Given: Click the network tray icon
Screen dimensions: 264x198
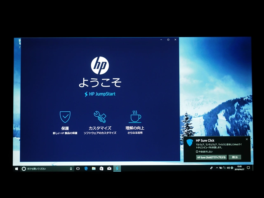Looking at the screenshot, I should [224, 168].
